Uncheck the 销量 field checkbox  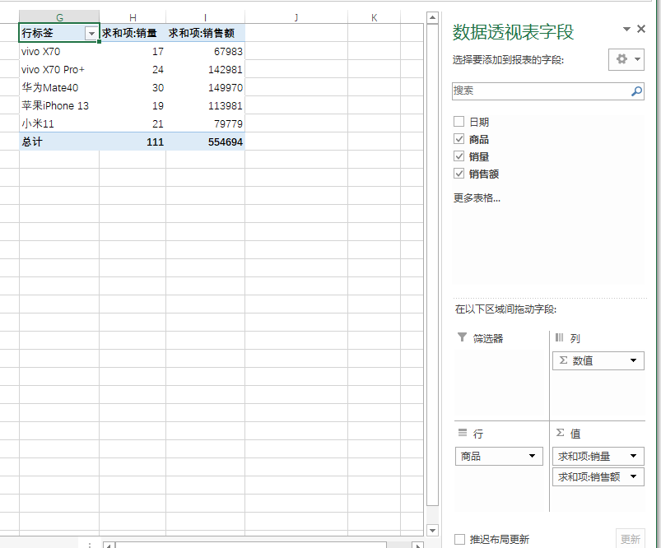pyautogui.click(x=459, y=156)
